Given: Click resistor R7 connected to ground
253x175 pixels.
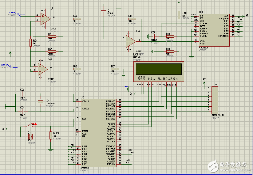Looking at the screenshot, I should [115, 69].
